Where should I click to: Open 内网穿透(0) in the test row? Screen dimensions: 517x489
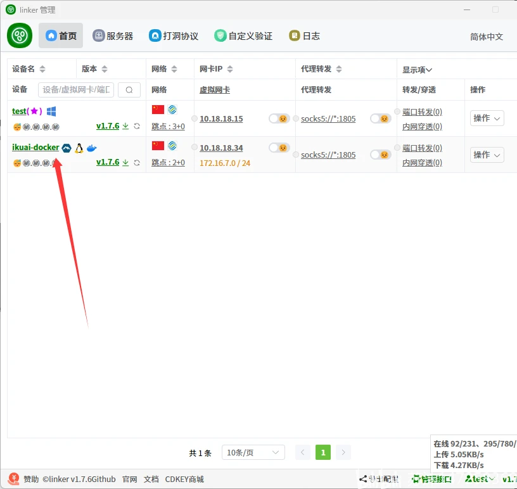[x=422, y=126]
